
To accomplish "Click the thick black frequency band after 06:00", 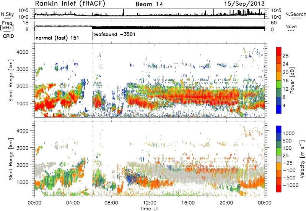I will click(x=178, y=27).
